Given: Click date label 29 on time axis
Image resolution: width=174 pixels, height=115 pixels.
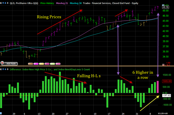Looking at the screenshot, I should [x=14, y=114].
